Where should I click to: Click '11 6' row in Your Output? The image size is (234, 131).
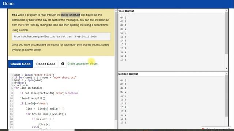(123, 37)
